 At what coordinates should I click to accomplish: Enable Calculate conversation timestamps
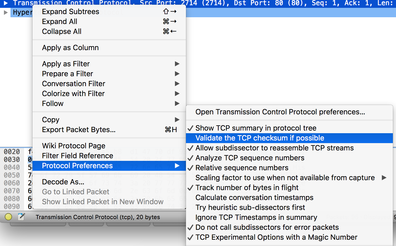[x=254, y=198]
